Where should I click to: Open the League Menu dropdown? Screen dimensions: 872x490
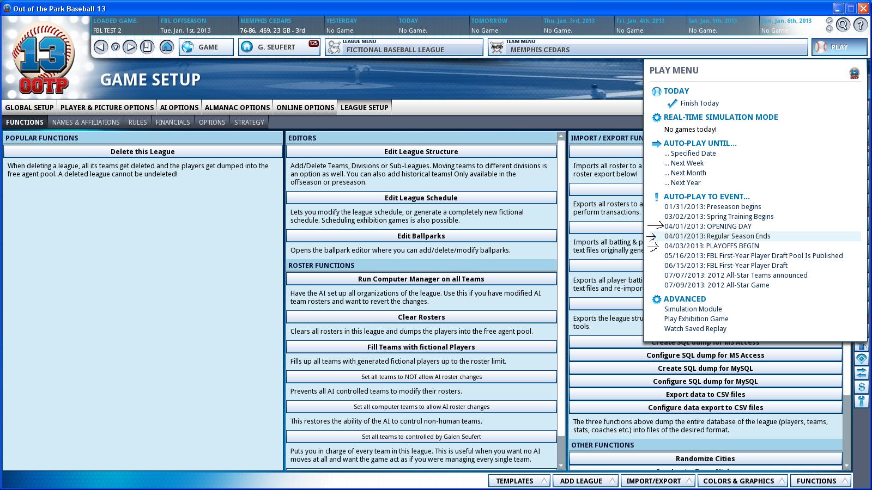[x=404, y=47]
